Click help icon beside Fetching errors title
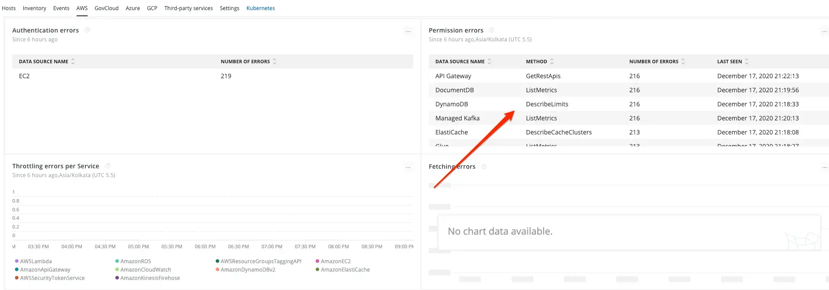Image resolution: width=829 pixels, height=290 pixels. tap(484, 167)
